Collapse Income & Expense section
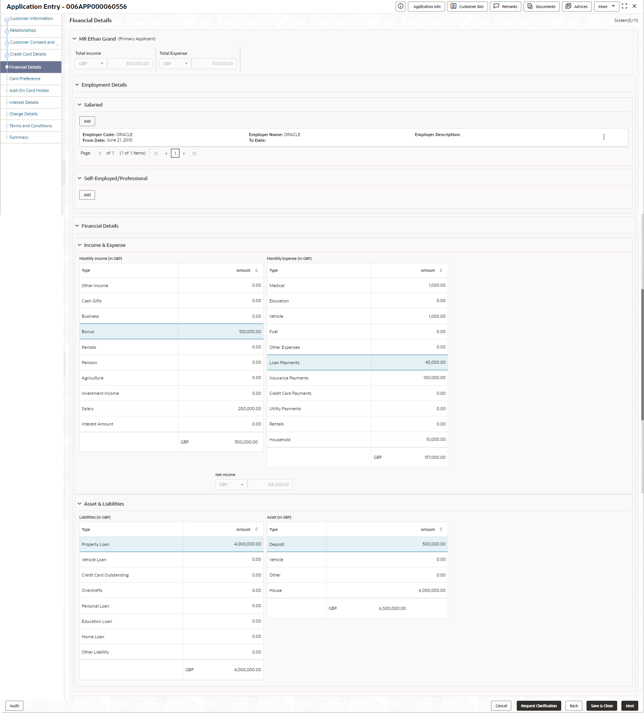Image resolution: width=644 pixels, height=713 pixels. tap(80, 245)
